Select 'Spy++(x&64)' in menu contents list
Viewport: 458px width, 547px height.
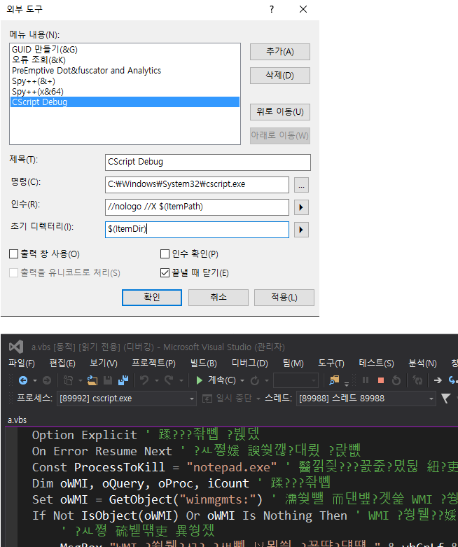coord(125,92)
